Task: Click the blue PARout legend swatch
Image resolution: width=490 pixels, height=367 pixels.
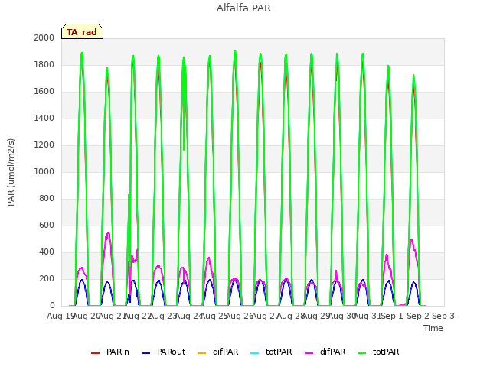Action: pos(146,353)
